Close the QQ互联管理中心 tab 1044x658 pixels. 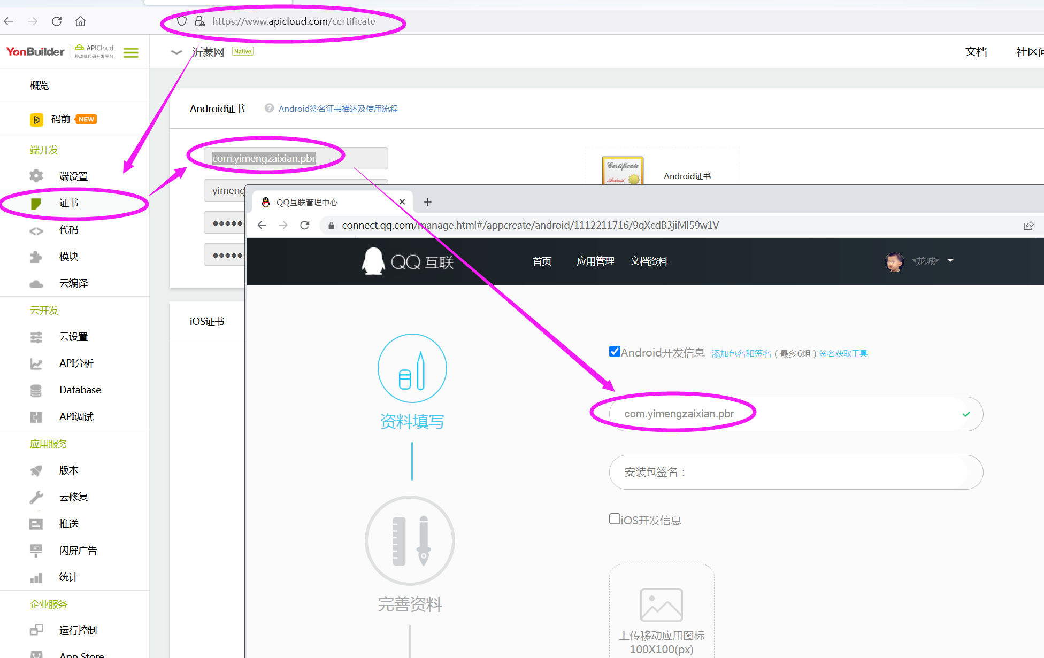click(x=402, y=202)
